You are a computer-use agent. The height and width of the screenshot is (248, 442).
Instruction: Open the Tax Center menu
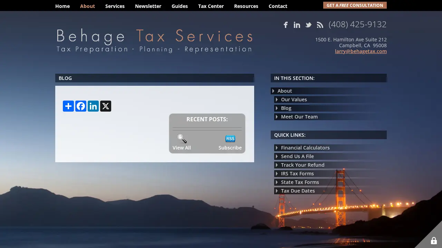(x=211, y=6)
